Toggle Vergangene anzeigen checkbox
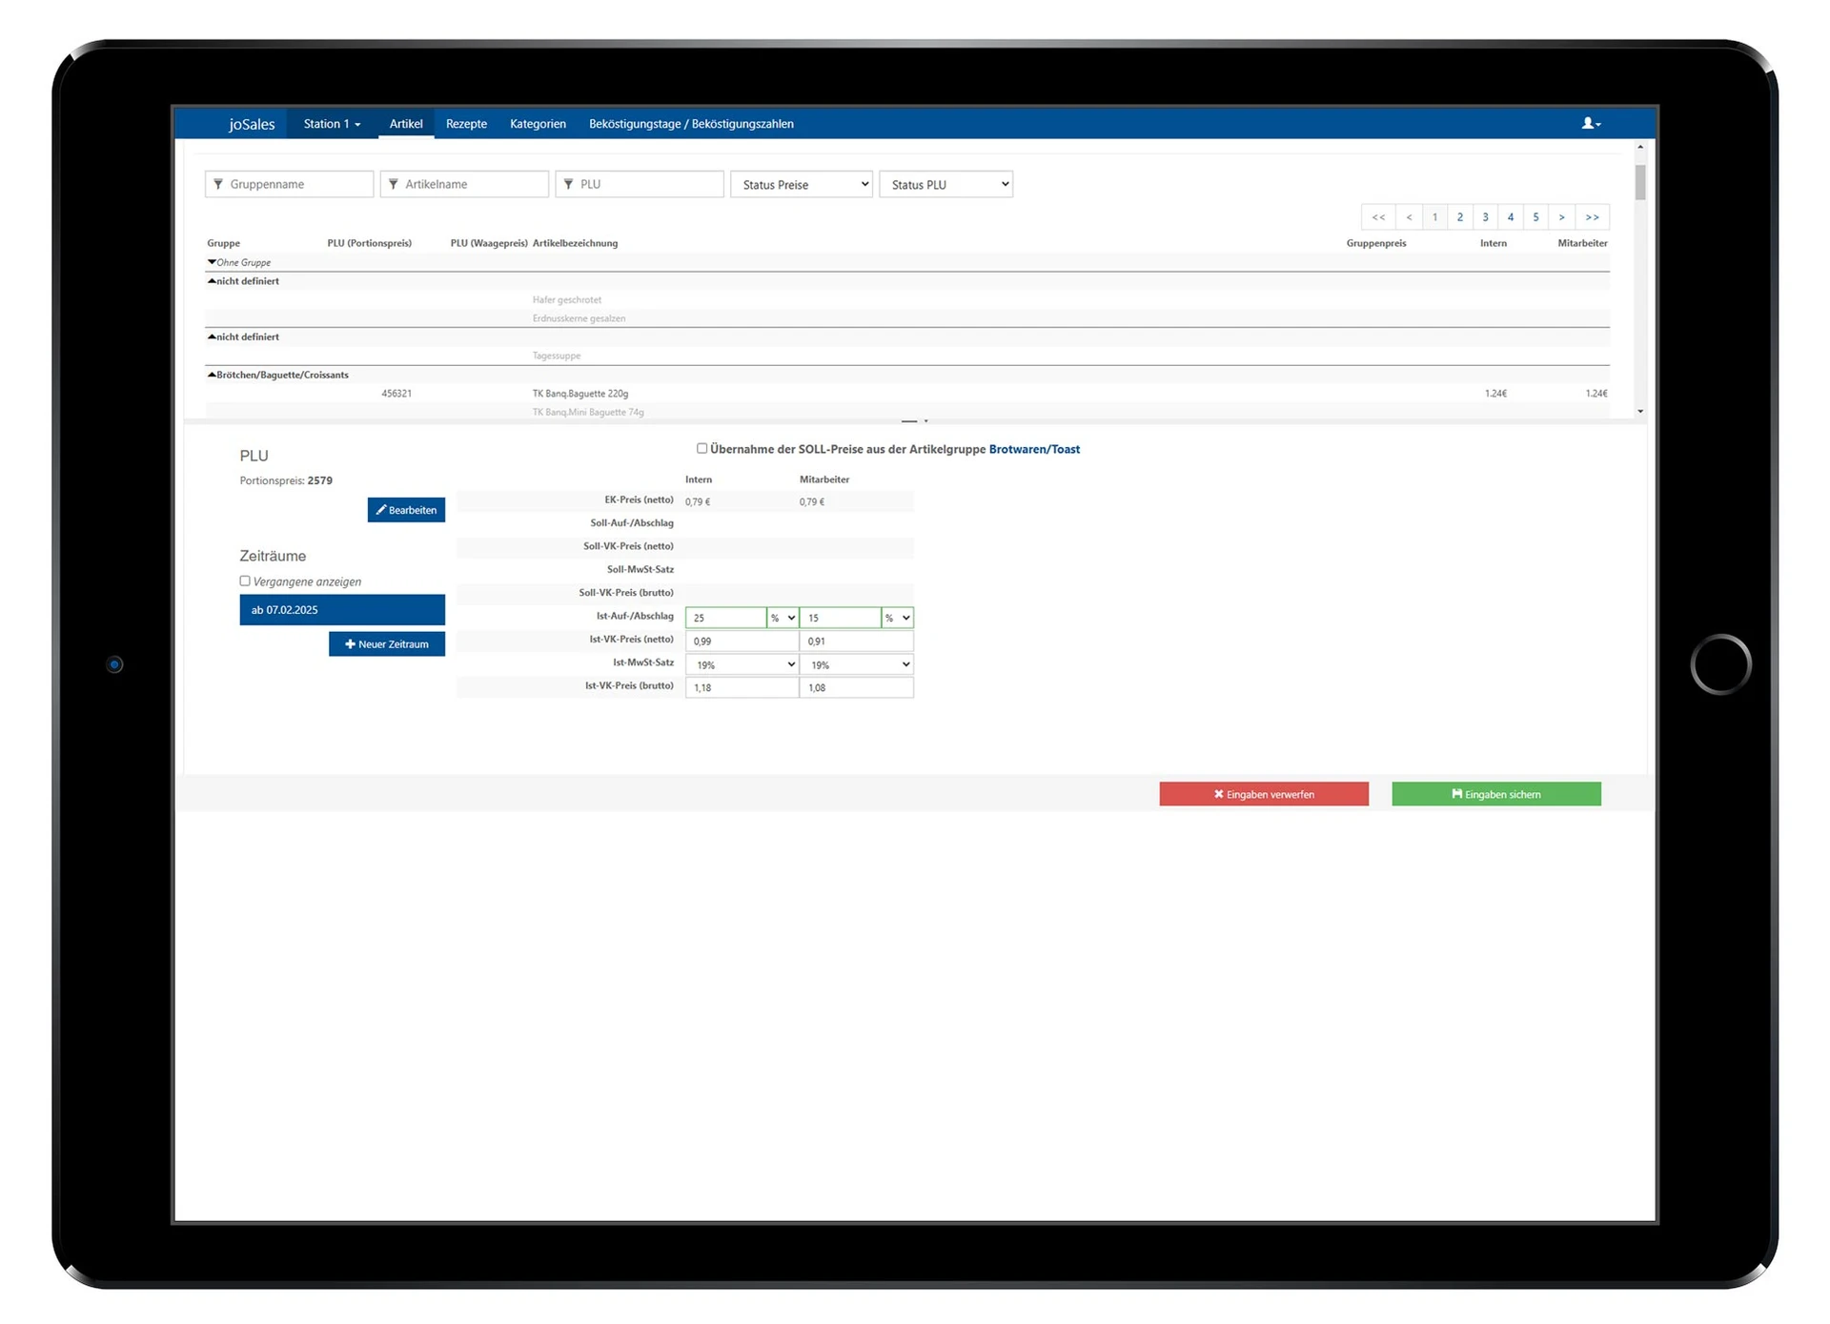 click(245, 581)
